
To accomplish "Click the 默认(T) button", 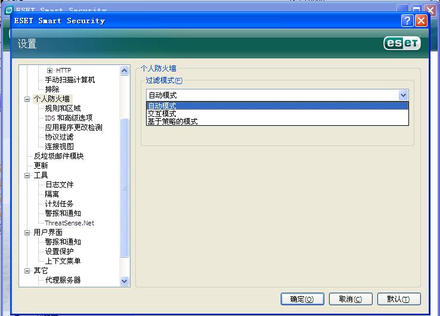I will [x=399, y=299].
